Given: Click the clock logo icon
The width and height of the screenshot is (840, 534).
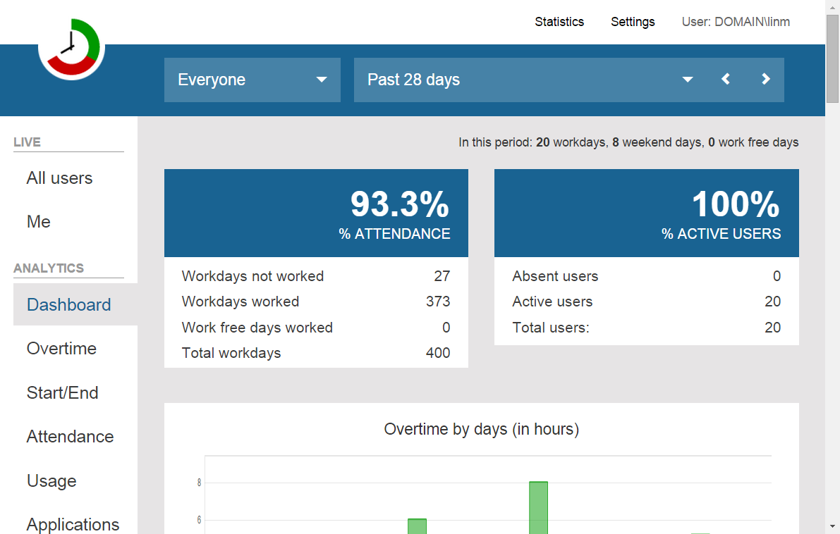Looking at the screenshot, I should click(71, 48).
